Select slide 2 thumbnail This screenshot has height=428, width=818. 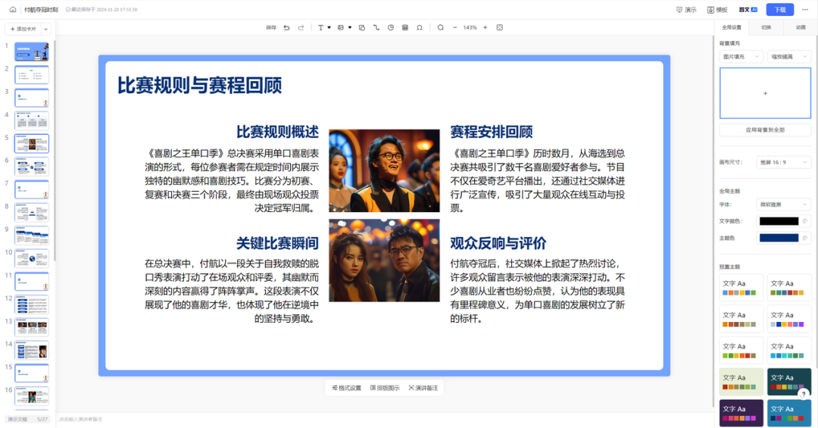pyautogui.click(x=32, y=75)
